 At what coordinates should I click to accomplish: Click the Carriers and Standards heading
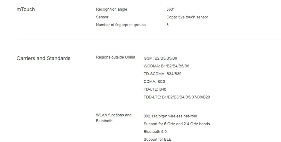tap(43, 59)
